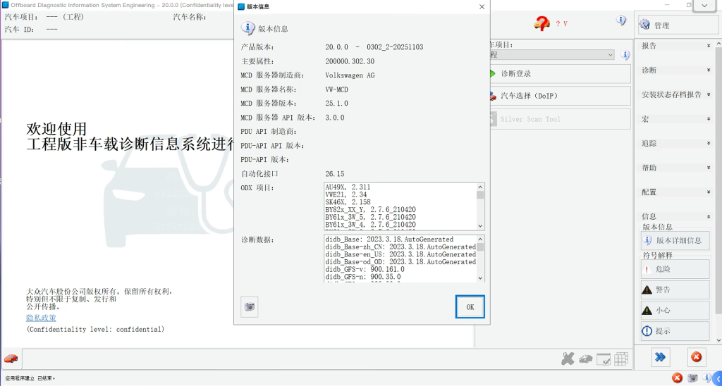Close the 版本信息 dialog
The height and width of the screenshot is (386, 722).
[482, 7]
